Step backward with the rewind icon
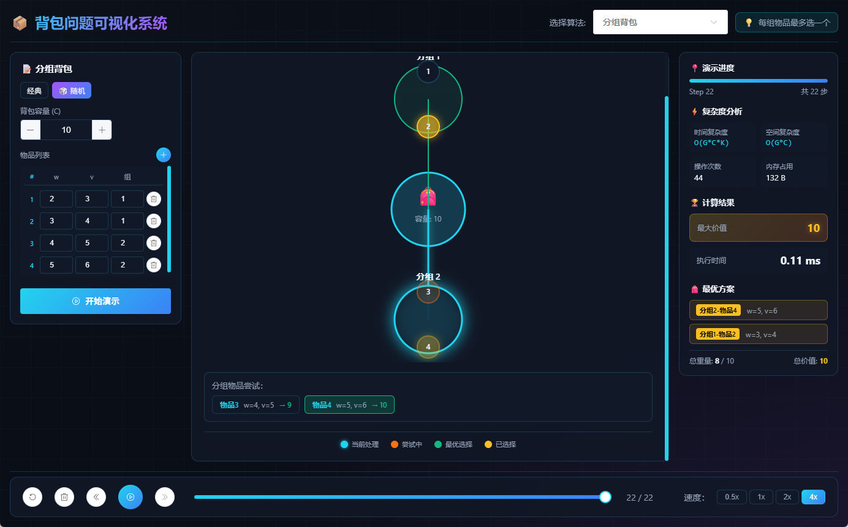 [x=96, y=497]
